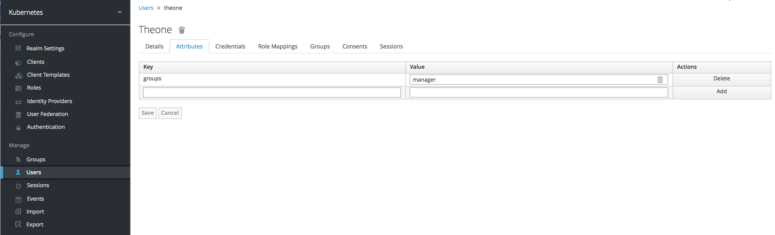Open Client Templates in sidebar
This screenshot has height=235, width=775.
(x=48, y=75)
